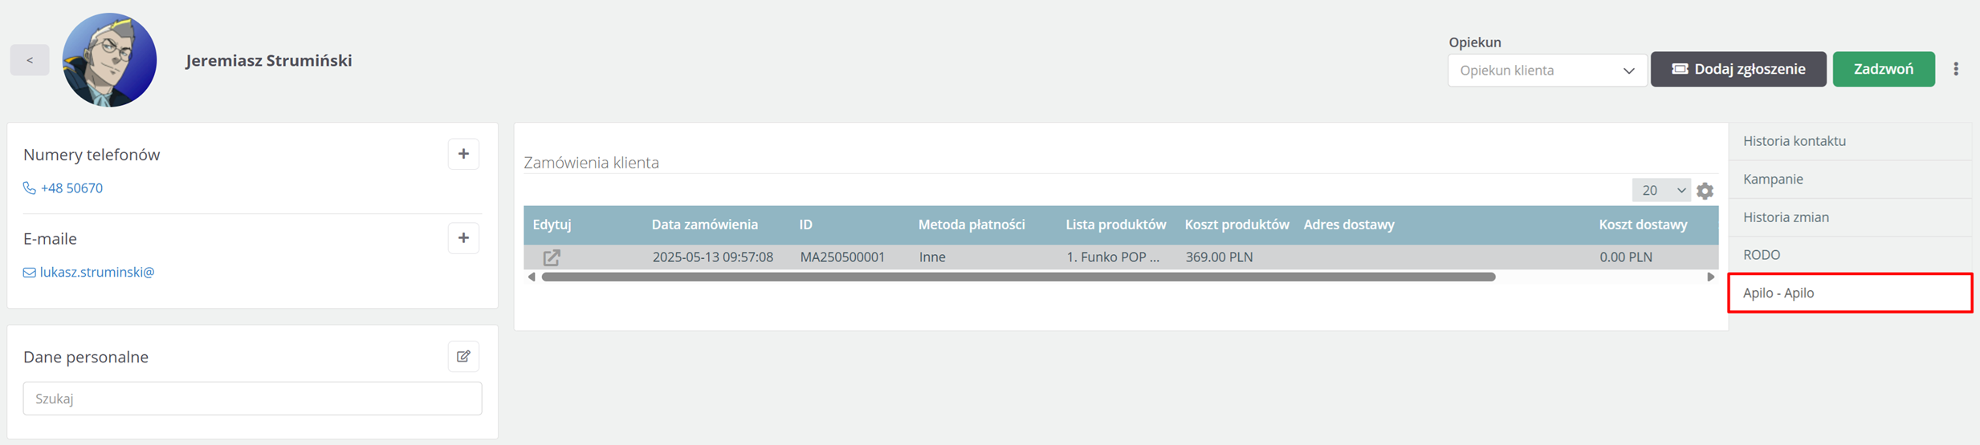Screen dimensions: 1980x445
Task: Switch to the Kampanie tab
Action: 1773,180
